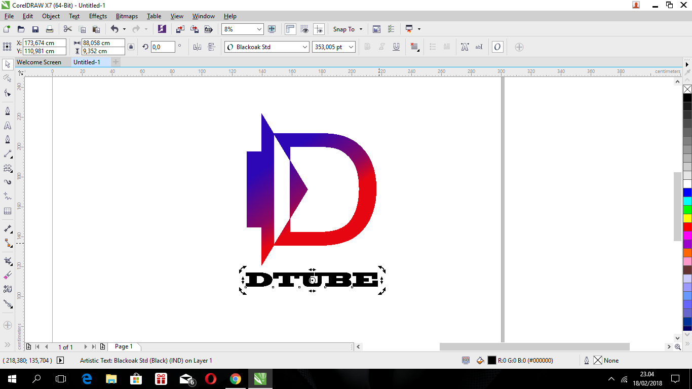This screenshot has width=692, height=389.
Task: Click the Quick Customize plus in the toolbox
Action: (x=8, y=325)
